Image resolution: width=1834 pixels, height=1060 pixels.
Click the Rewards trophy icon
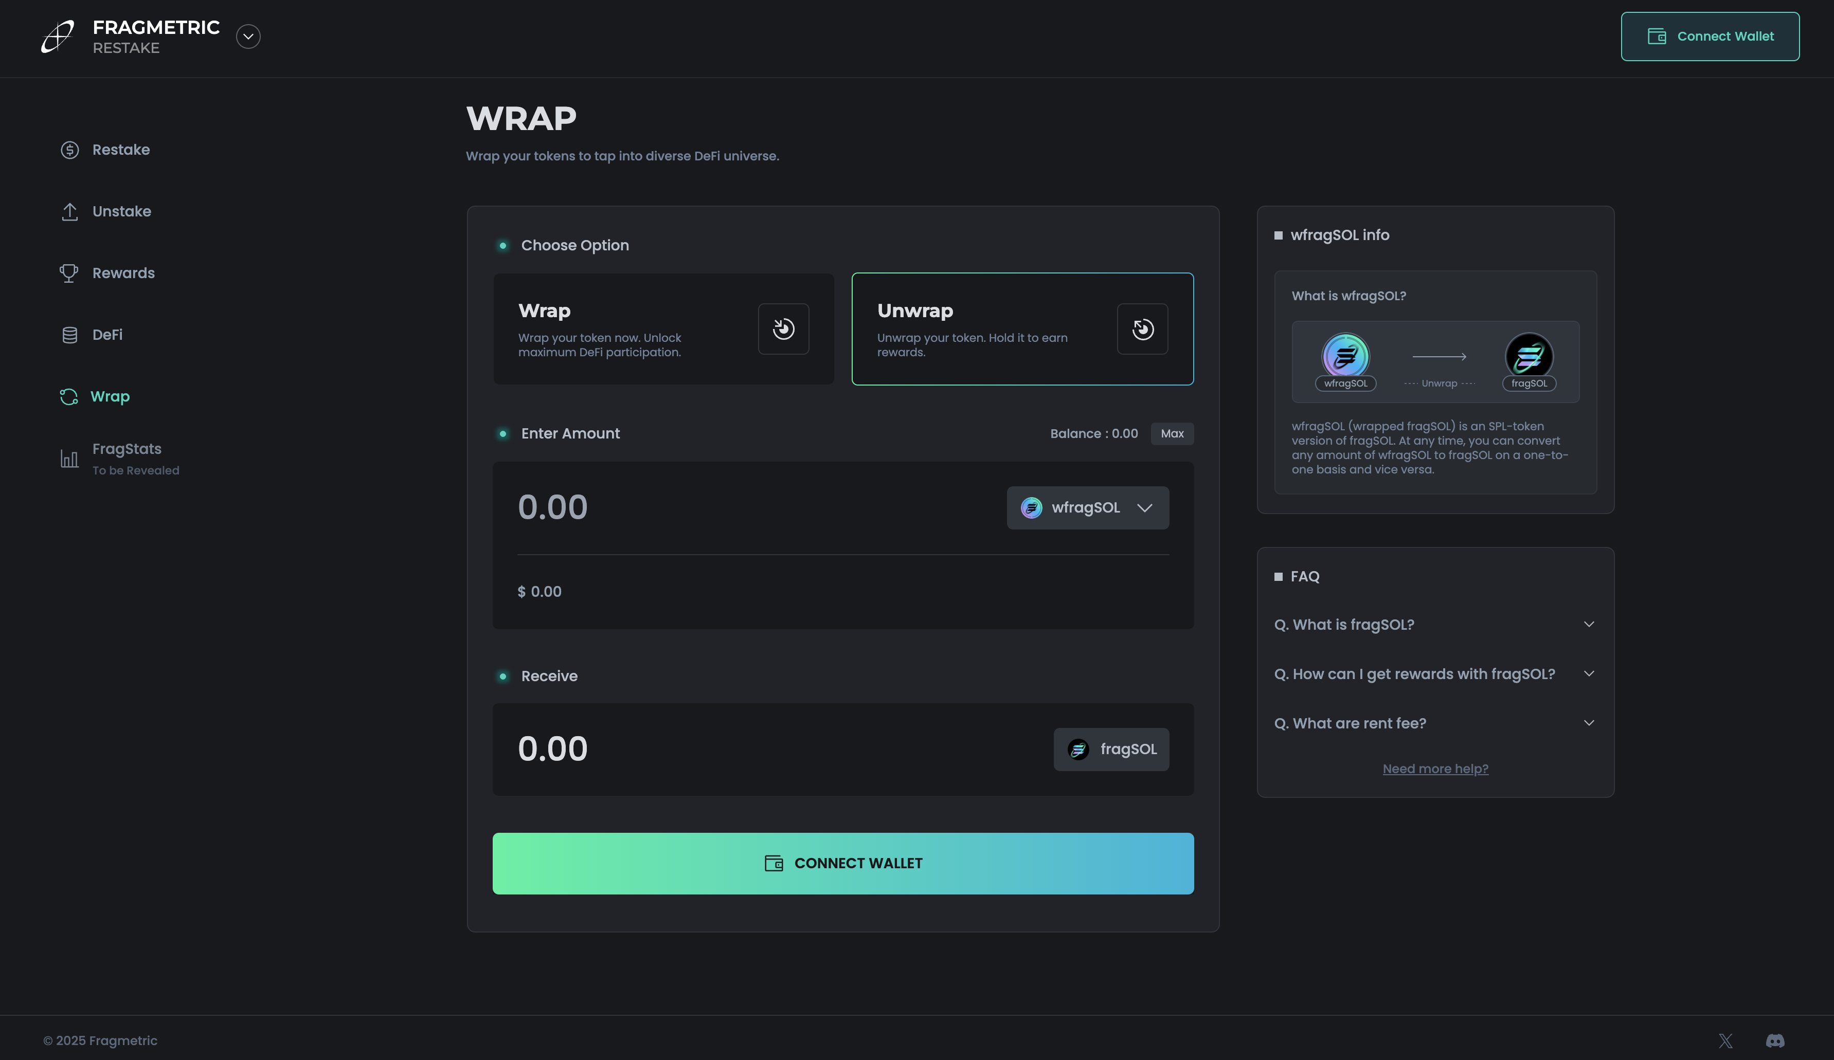[x=69, y=273]
